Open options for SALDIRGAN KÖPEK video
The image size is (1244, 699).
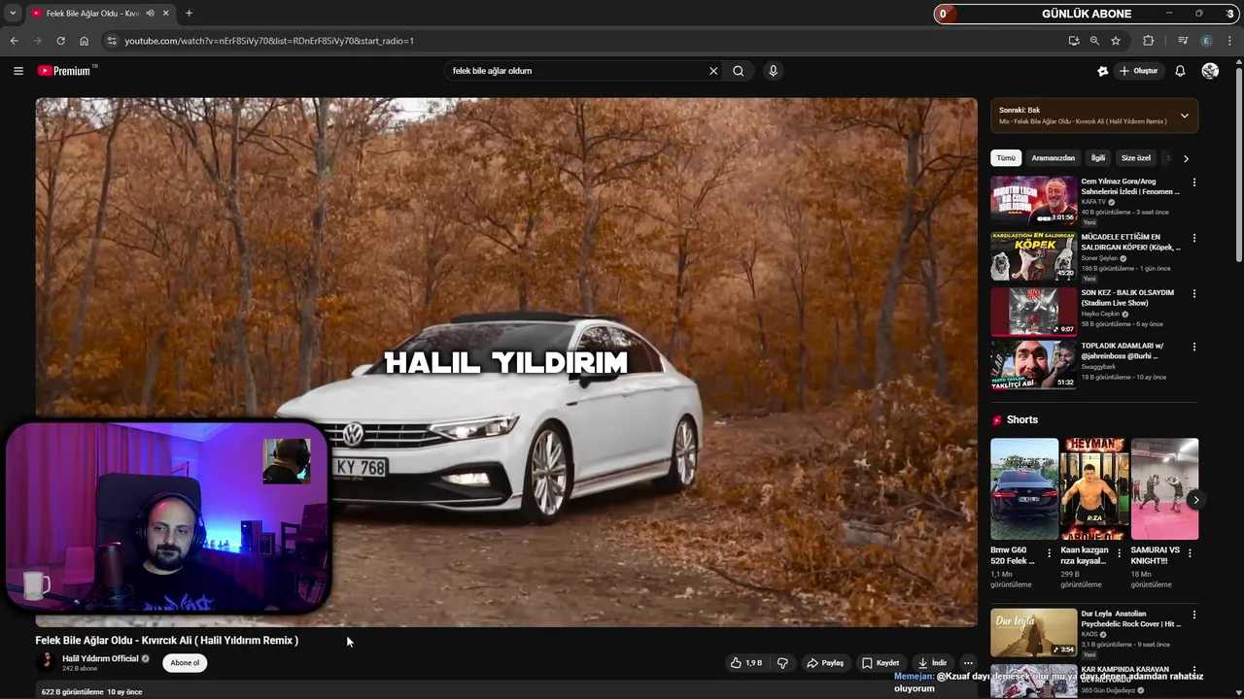(x=1194, y=238)
